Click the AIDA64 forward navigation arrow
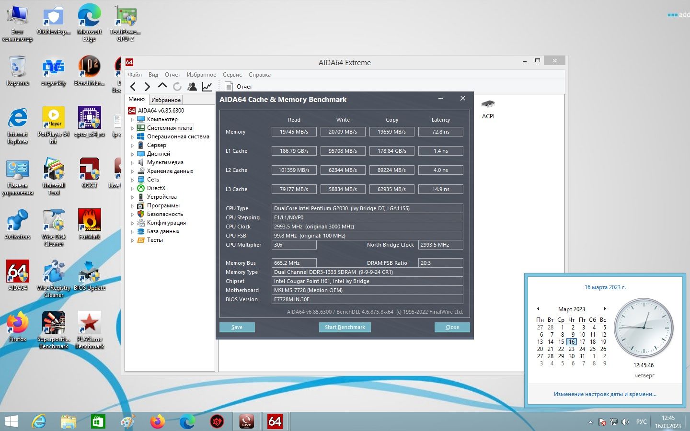Viewport: 690px width, 431px height. (148, 87)
